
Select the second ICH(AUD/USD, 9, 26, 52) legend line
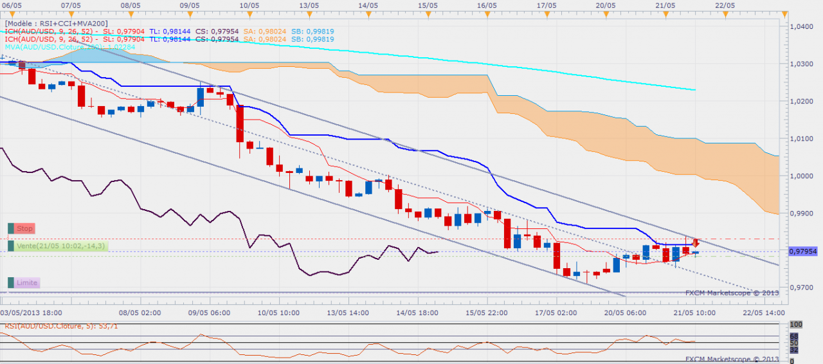point(169,39)
